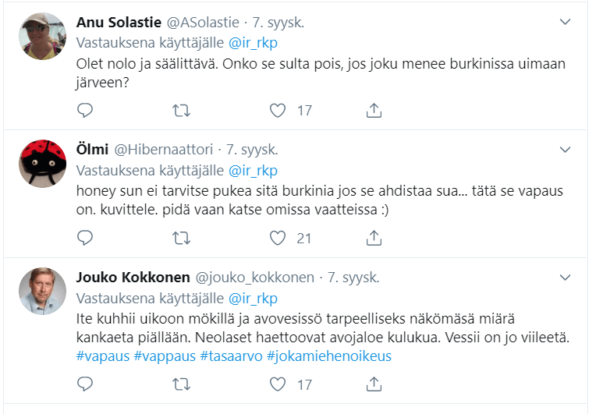Image resolution: width=596 pixels, height=414 pixels.
Task: Open options chevron on Anu Solastie's tweet
Action: (x=566, y=22)
